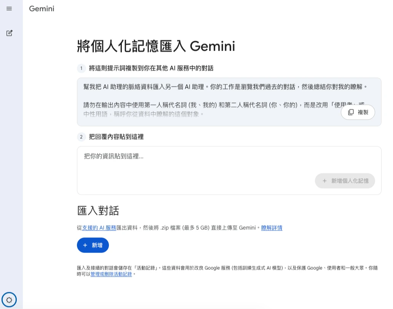This screenshot has width=393, height=309.
Task: Click the Gemini logo text in the header
Action: [42, 8]
